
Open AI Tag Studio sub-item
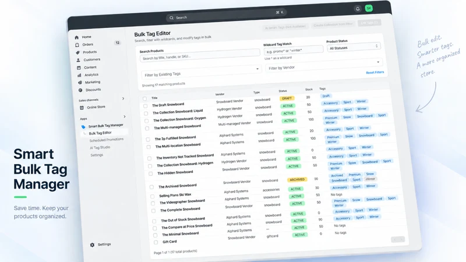[100, 148]
